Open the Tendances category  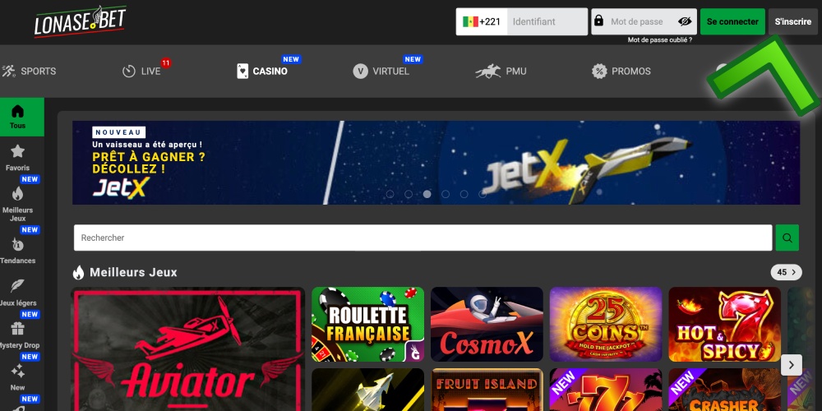[x=18, y=251]
